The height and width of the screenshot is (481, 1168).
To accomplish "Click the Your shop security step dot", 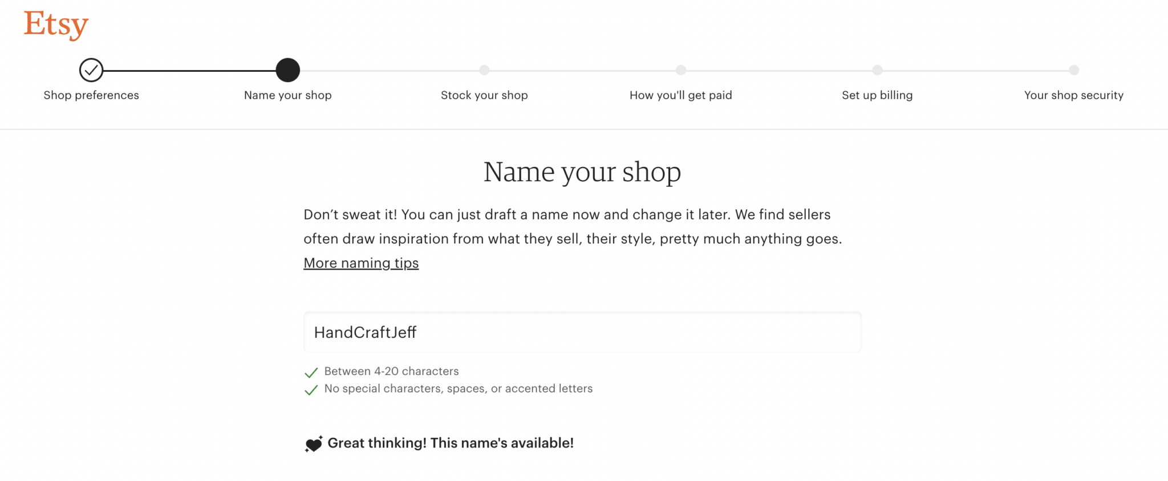I will [x=1074, y=70].
